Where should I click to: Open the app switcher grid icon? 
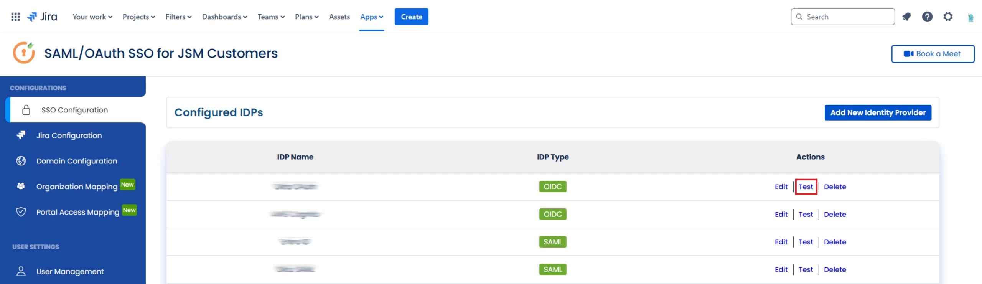[15, 17]
